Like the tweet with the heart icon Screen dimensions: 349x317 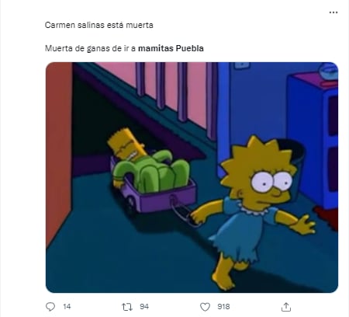tap(205, 307)
